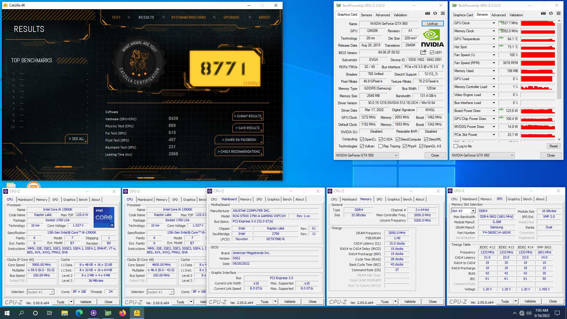Viewport: 567px width, 319px height.
Task: Click network globe icon in system tray
Action: pyautogui.click(x=522, y=313)
